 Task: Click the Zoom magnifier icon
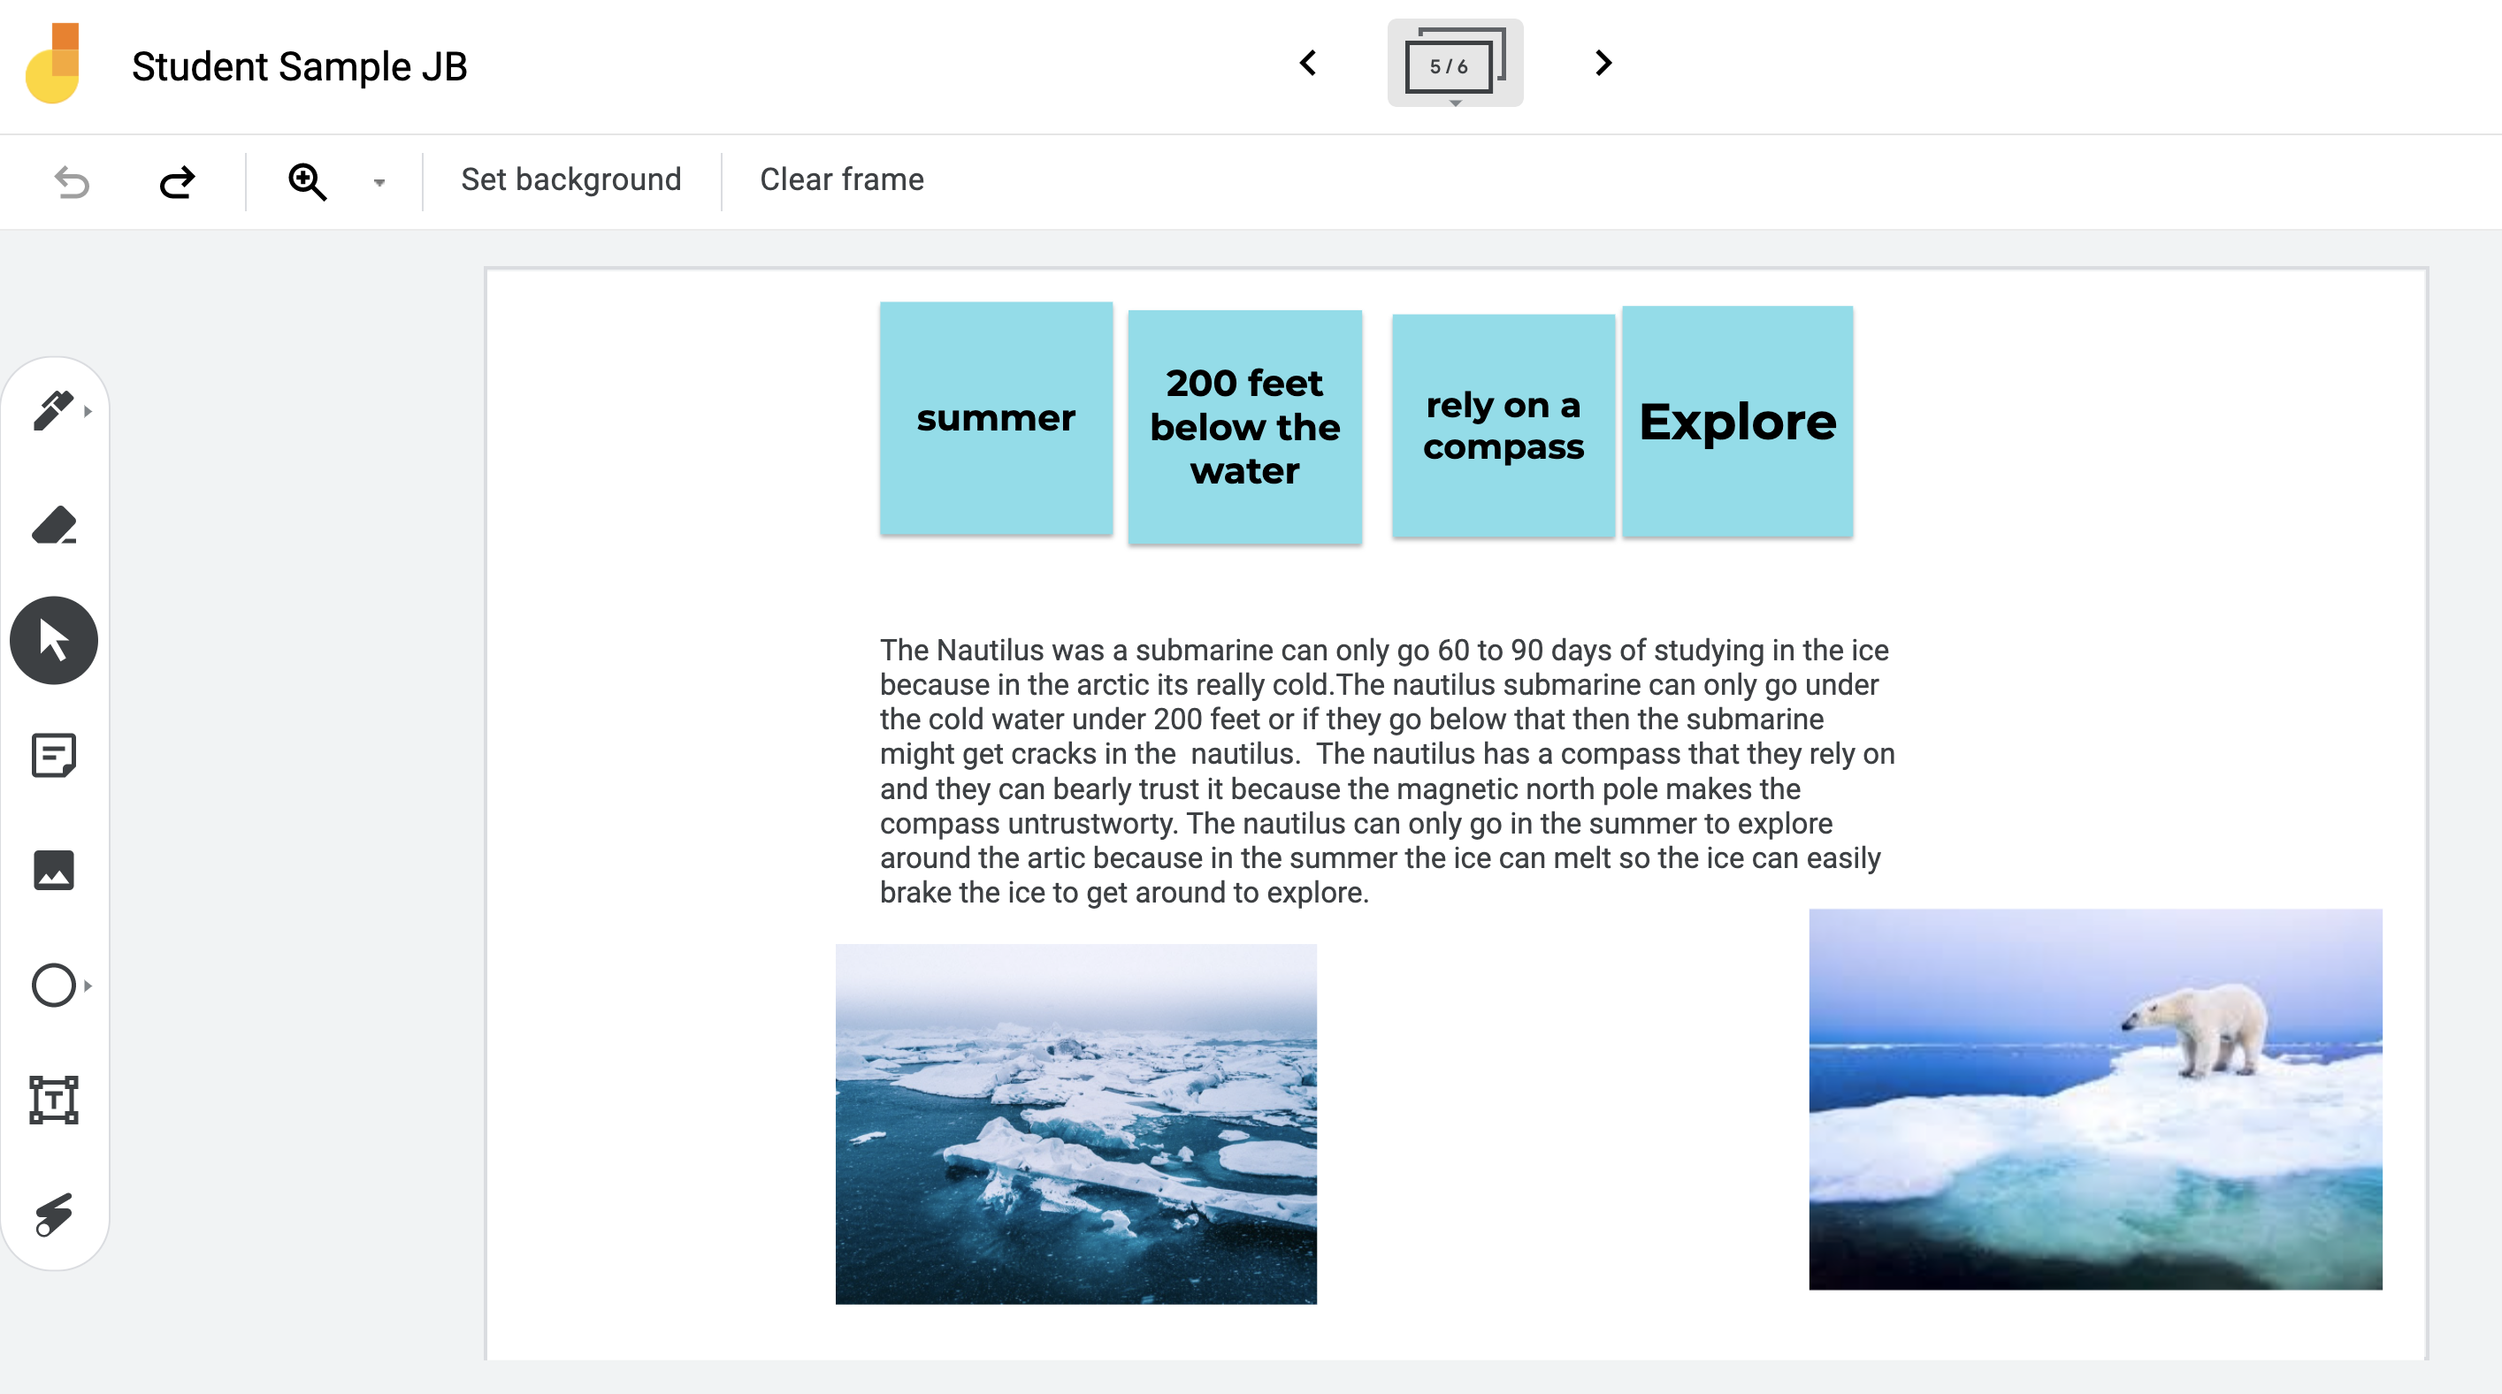coord(307,181)
